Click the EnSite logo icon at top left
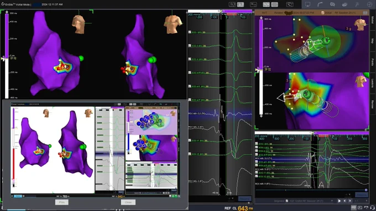 (x=3, y=4)
